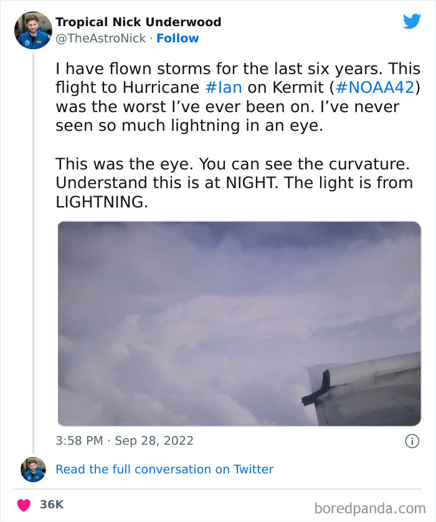
Task: Click the 3:58 PM · Sep 28, 2022 timestamp
Action: tap(125, 441)
